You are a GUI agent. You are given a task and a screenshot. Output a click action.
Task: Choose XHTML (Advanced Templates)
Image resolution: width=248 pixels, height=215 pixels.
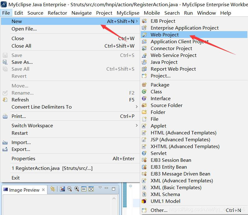(x=194, y=147)
